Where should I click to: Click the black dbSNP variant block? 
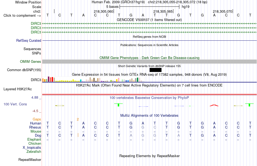pyautogui.click(x=156, y=70)
